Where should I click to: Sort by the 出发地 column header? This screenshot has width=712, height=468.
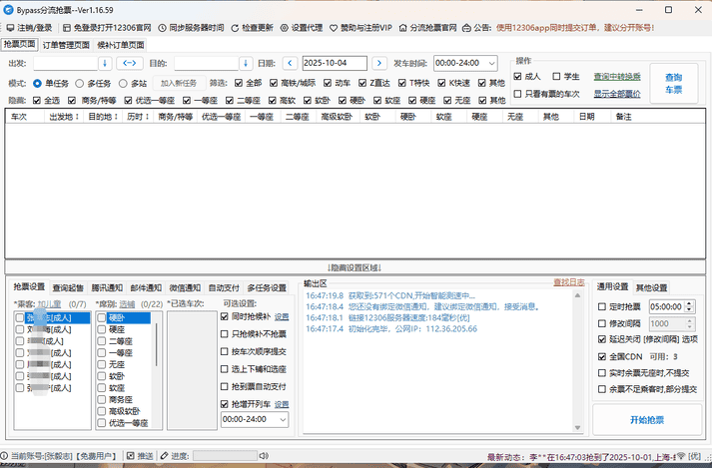pyautogui.click(x=64, y=117)
